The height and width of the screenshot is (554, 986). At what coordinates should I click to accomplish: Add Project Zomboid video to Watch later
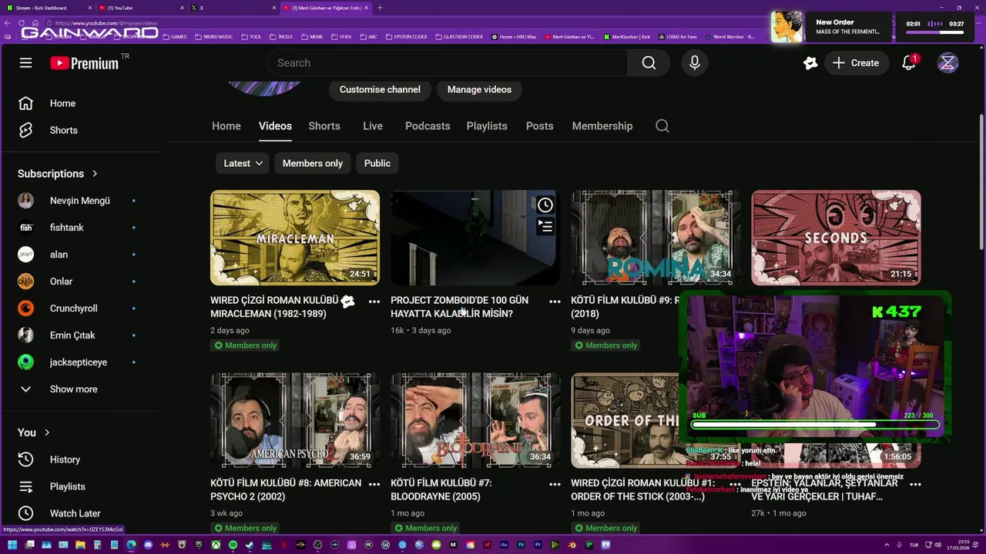[545, 205]
